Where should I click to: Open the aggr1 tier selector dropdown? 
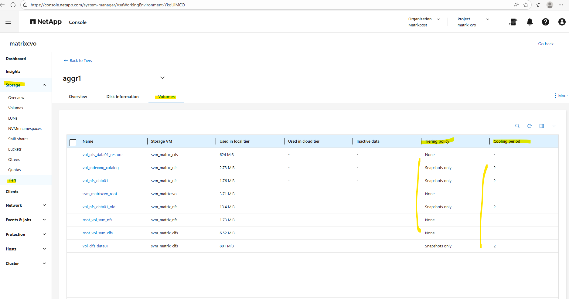click(x=162, y=78)
